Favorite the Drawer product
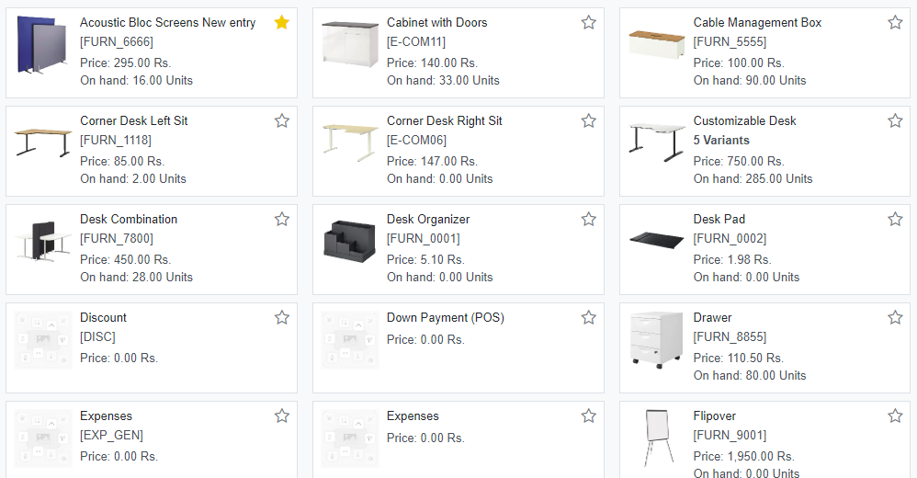This screenshot has height=478, width=917. tap(895, 318)
